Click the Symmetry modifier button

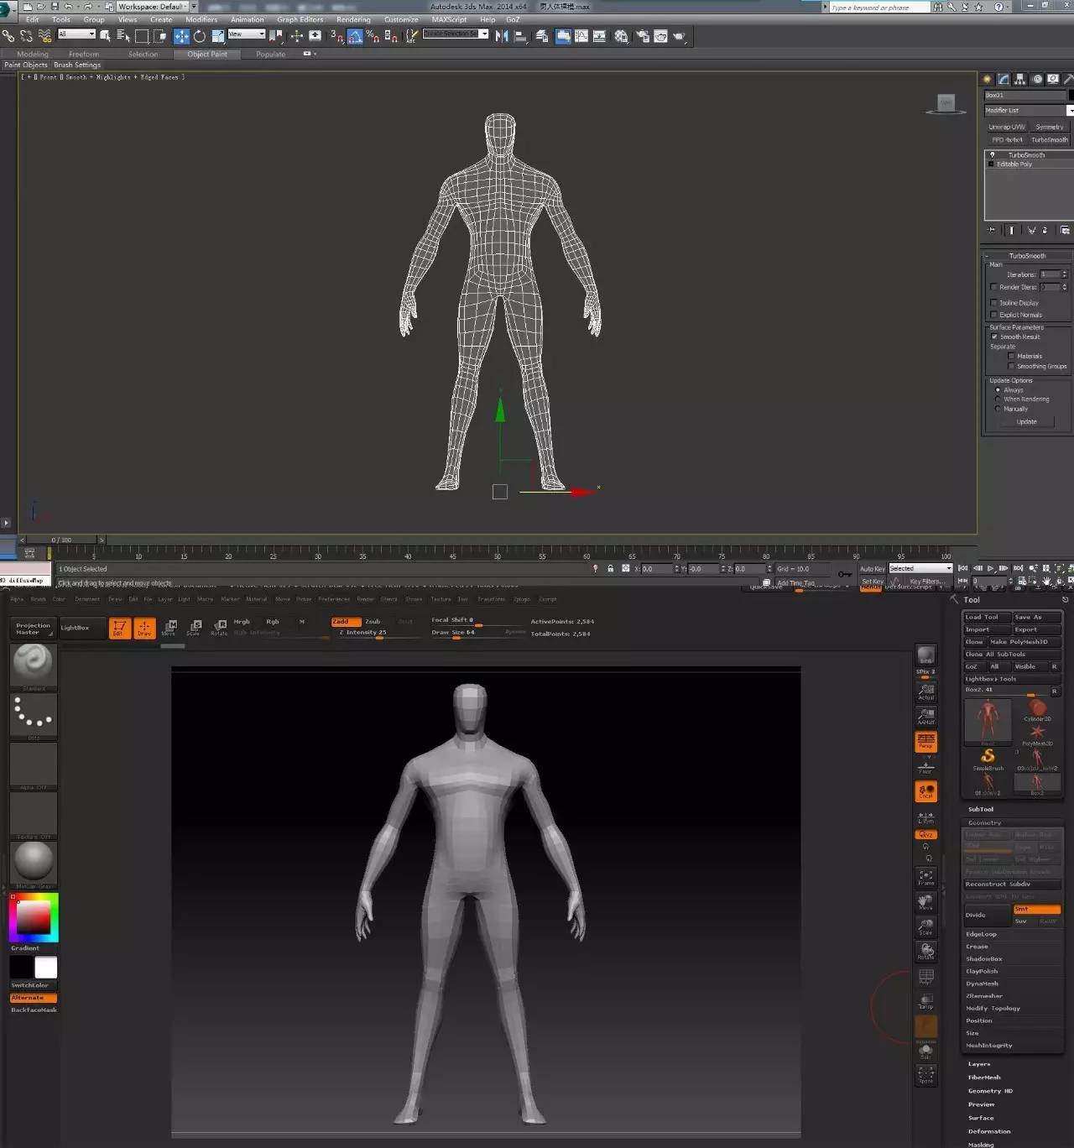(1050, 127)
